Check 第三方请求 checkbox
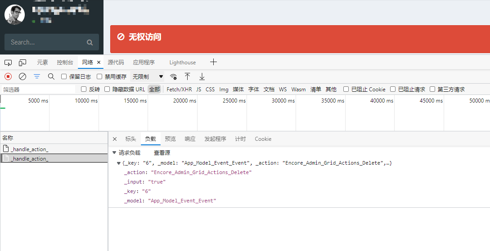Viewport: 490px width, 251px height. pos(432,90)
